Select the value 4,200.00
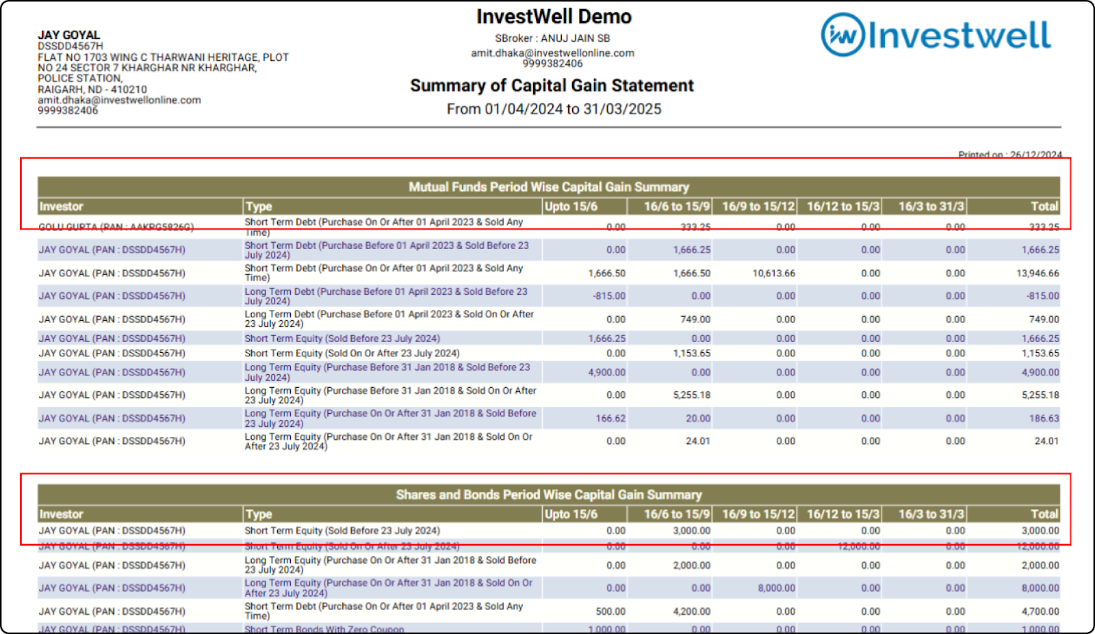The height and width of the screenshot is (634, 1095). [x=691, y=611]
